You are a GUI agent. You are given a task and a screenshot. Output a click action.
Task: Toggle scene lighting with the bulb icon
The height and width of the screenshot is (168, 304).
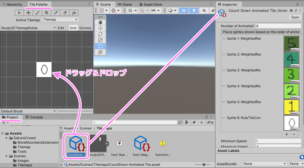(x=194, y=10)
